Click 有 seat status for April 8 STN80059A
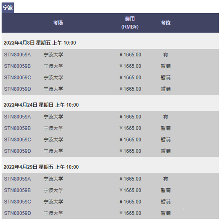The height and width of the screenshot is (221, 222). tap(166, 55)
